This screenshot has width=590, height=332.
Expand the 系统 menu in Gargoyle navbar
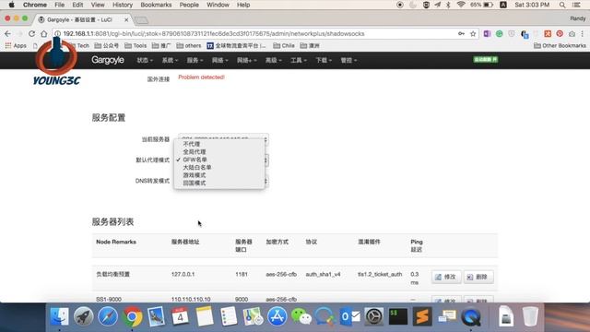click(x=170, y=60)
